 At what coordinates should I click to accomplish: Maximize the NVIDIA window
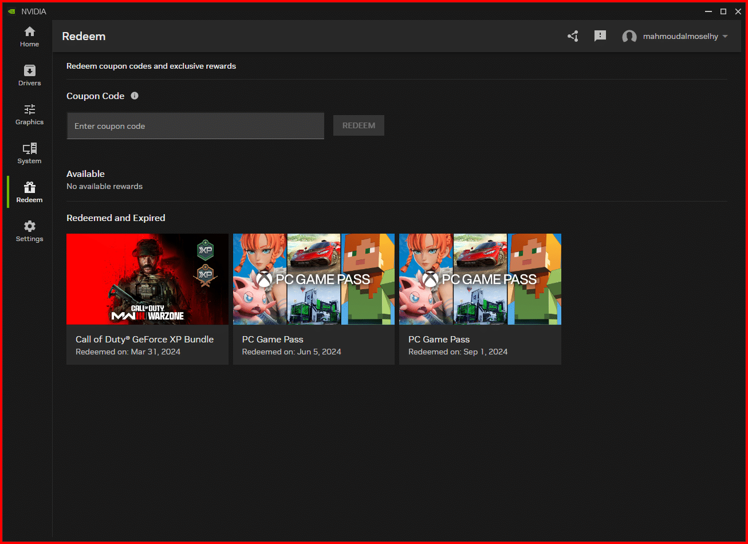723,11
